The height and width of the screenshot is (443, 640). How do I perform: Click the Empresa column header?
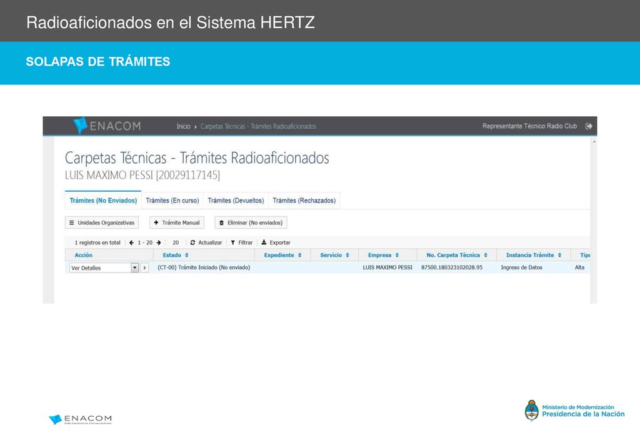[379, 255]
